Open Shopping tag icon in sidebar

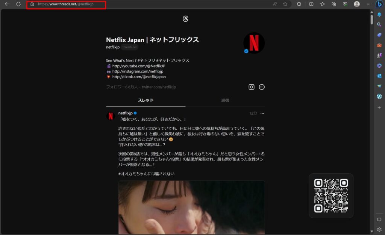point(379,35)
